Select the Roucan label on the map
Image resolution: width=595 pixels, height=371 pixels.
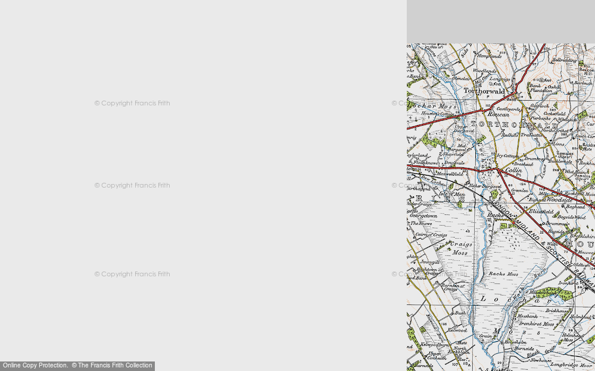(x=499, y=114)
